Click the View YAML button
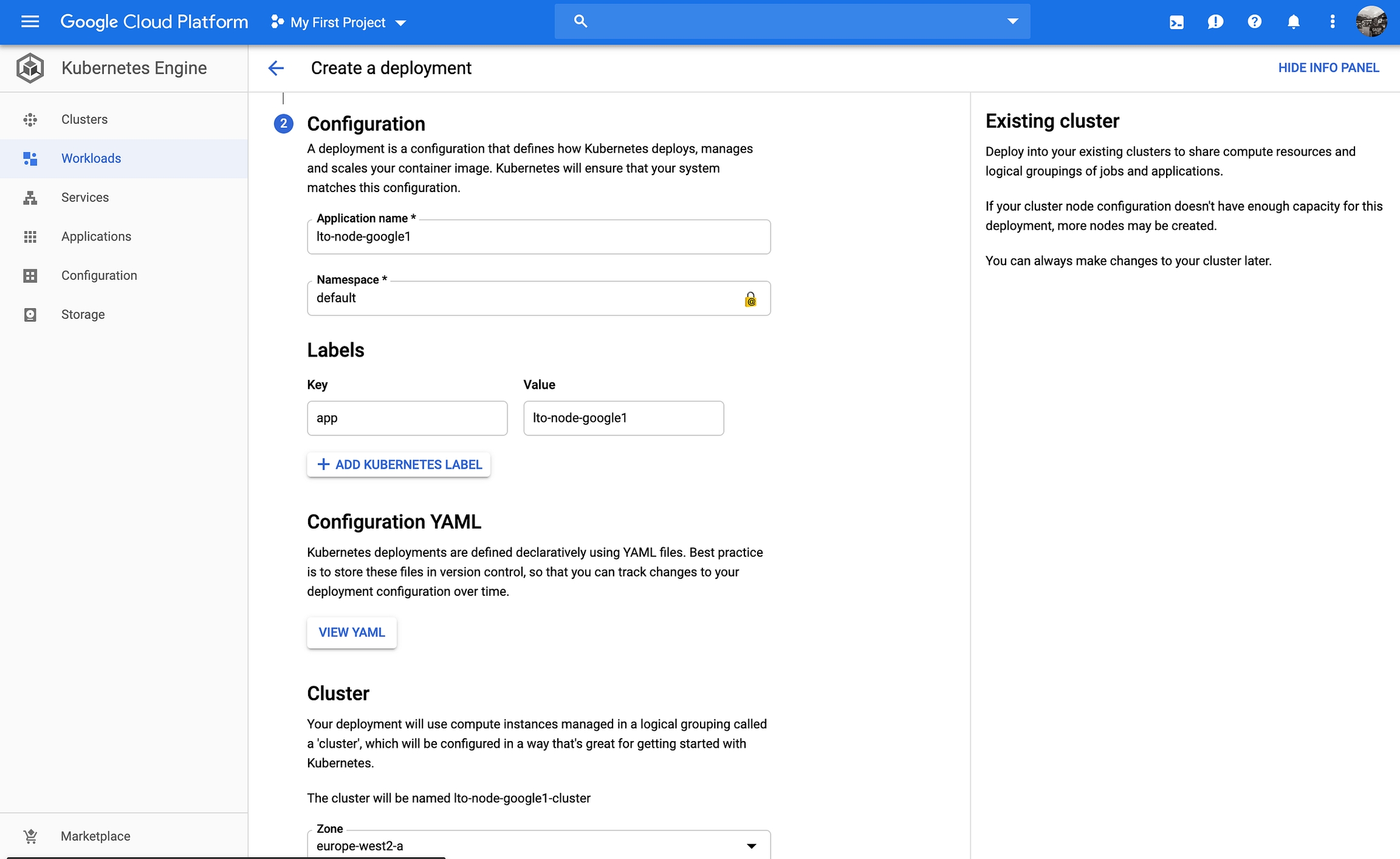Screen dimensions: 1400x859 (352, 632)
